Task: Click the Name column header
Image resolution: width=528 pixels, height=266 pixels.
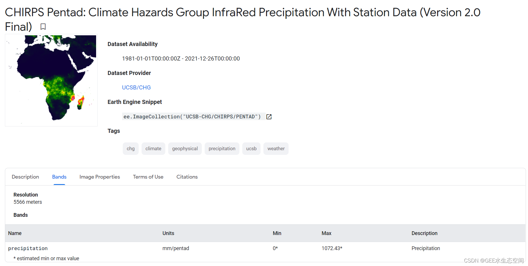Action: [15, 233]
